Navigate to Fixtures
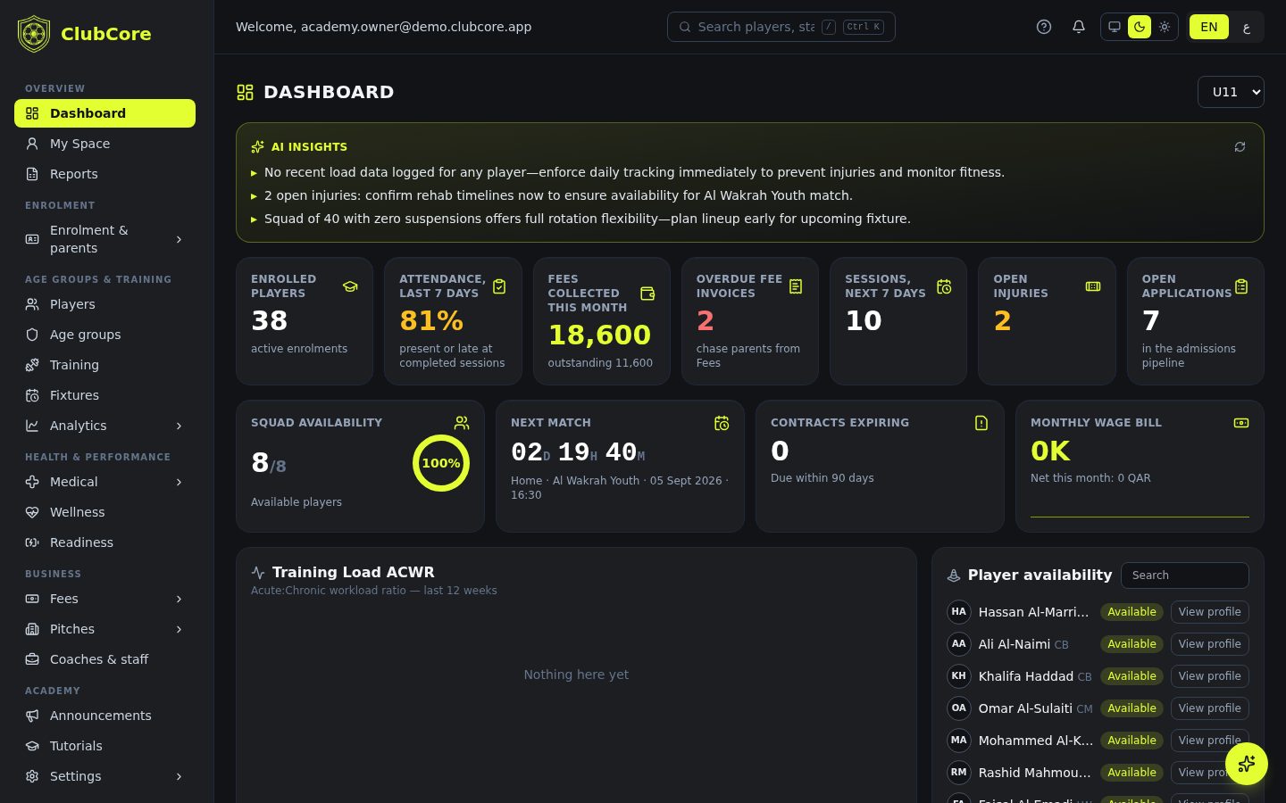Image resolution: width=1286 pixels, height=803 pixels. point(104,395)
